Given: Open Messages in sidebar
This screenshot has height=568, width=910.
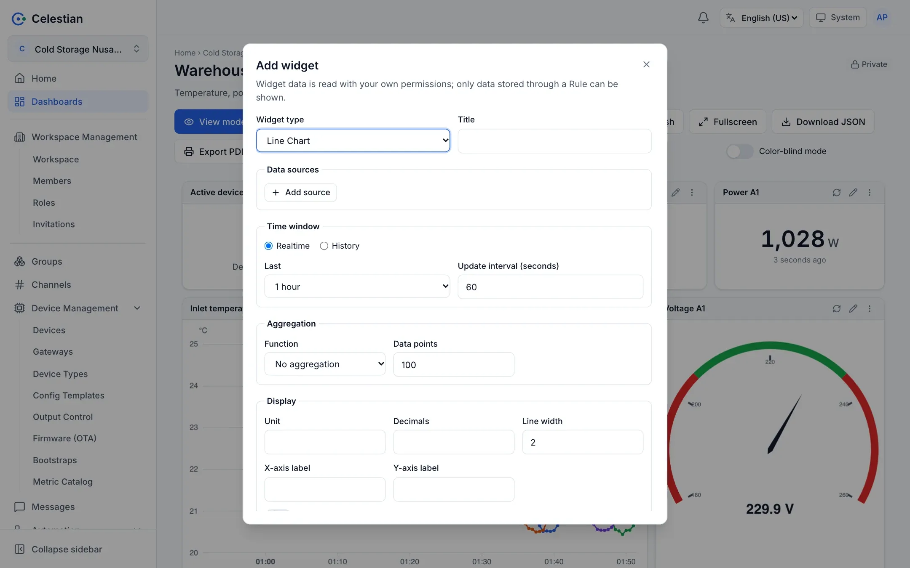Looking at the screenshot, I should [78, 507].
